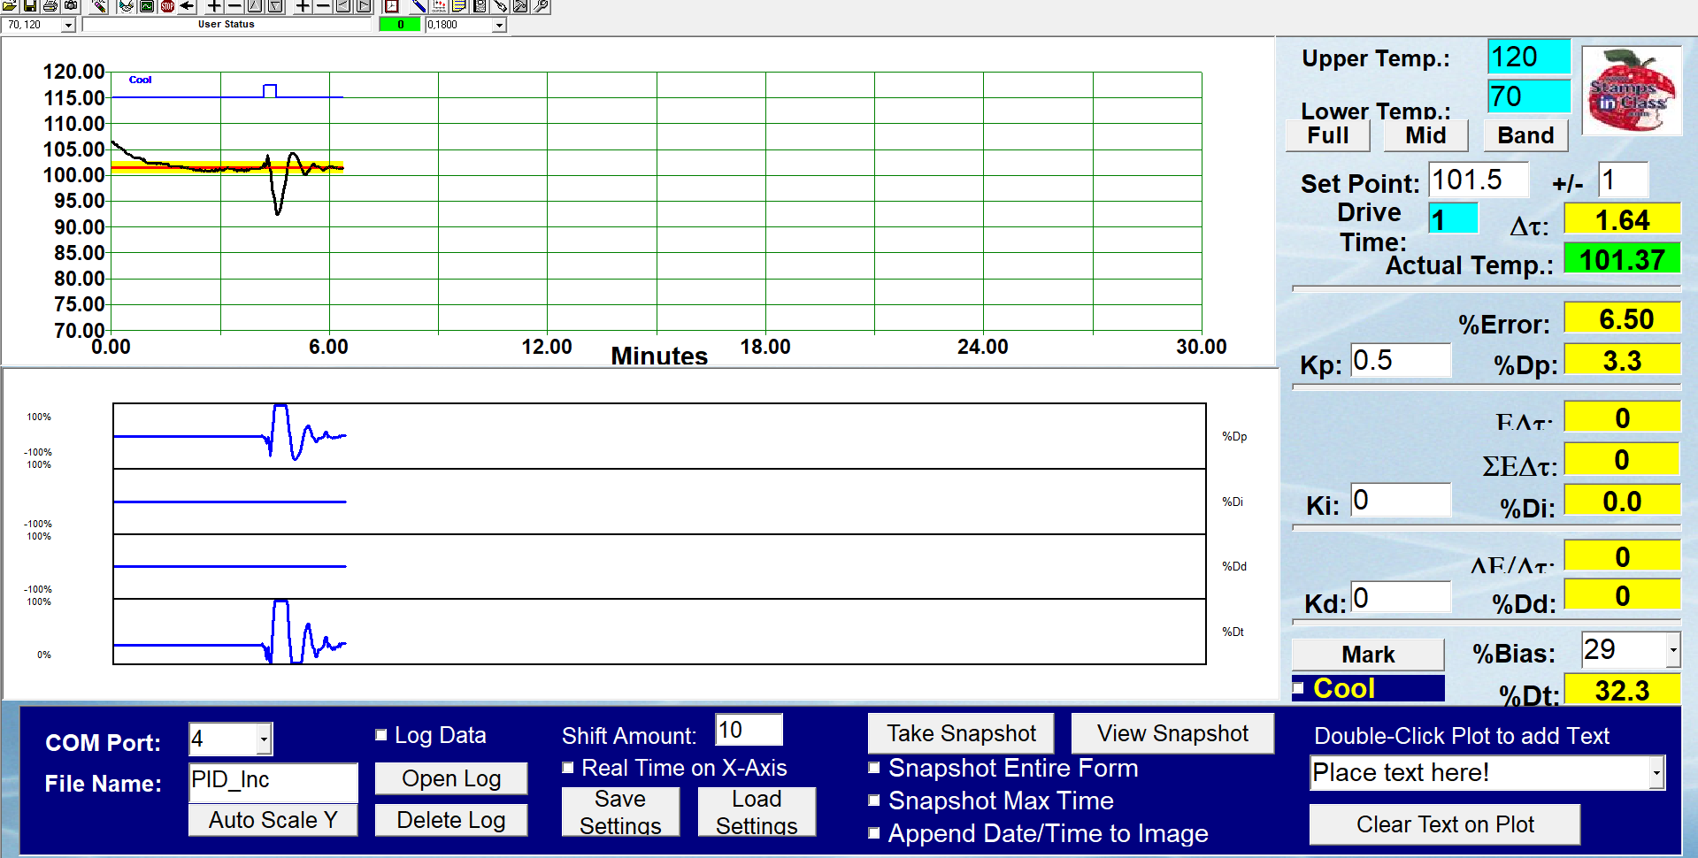Click the Lower Temp field showing 70
The height and width of the screenshot is (858, 1698).
[x=1529, y=96]
